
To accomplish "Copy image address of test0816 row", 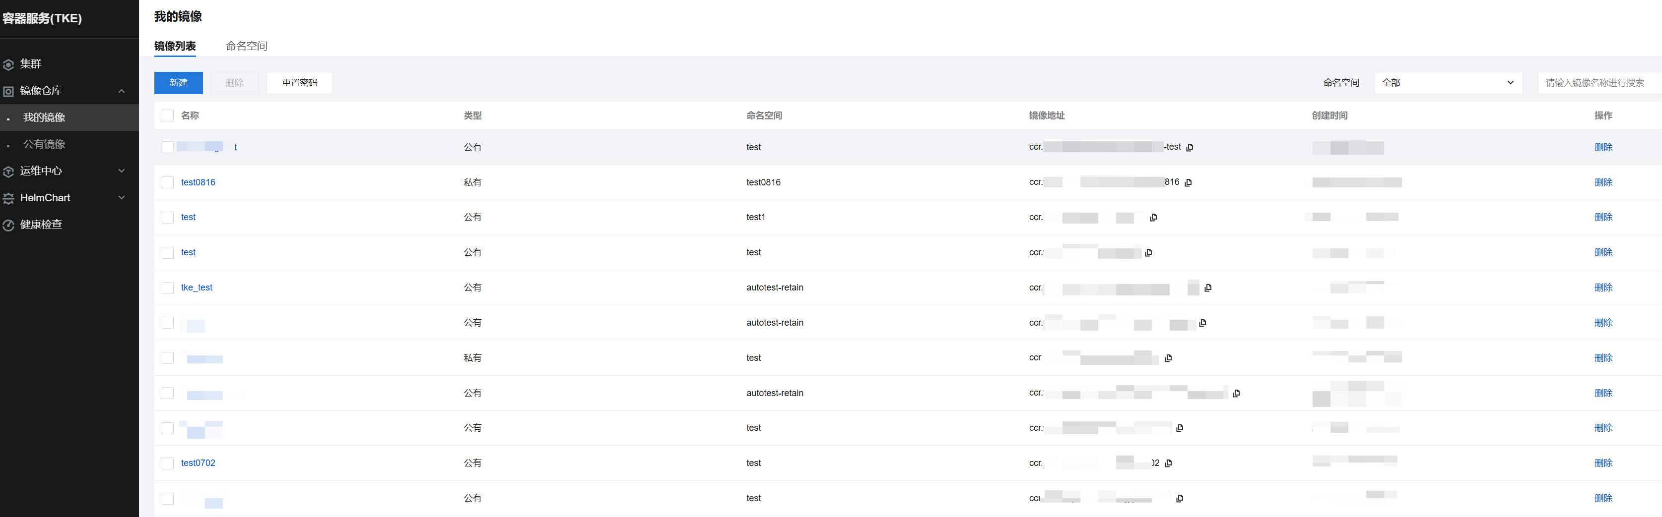I will 1189,182.
